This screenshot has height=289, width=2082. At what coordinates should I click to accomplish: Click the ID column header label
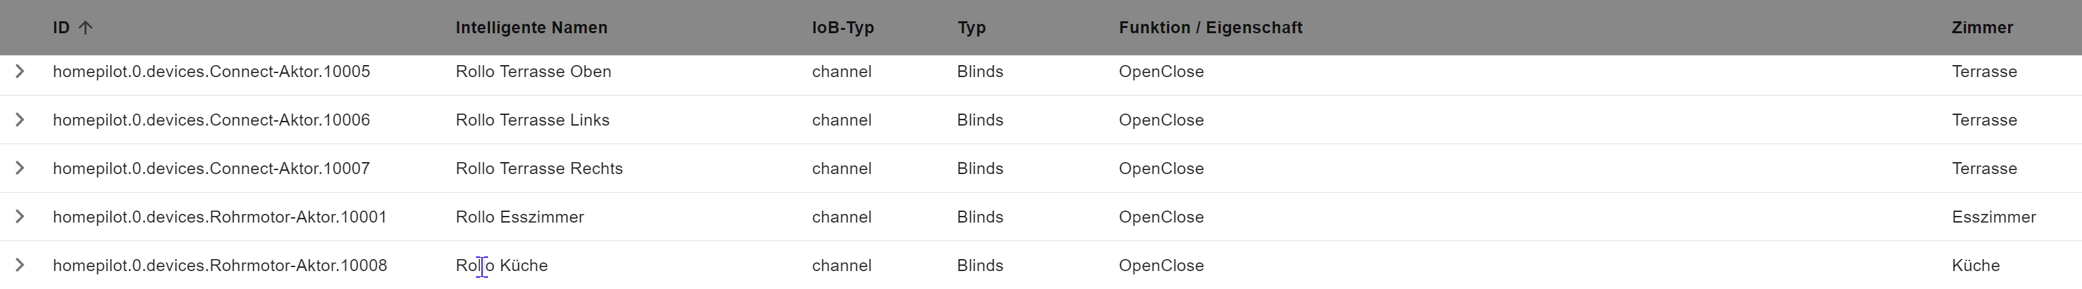point(61,27)
